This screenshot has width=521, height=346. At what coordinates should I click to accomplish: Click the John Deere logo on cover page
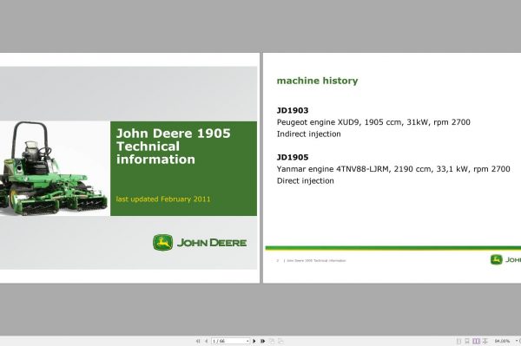200,243
